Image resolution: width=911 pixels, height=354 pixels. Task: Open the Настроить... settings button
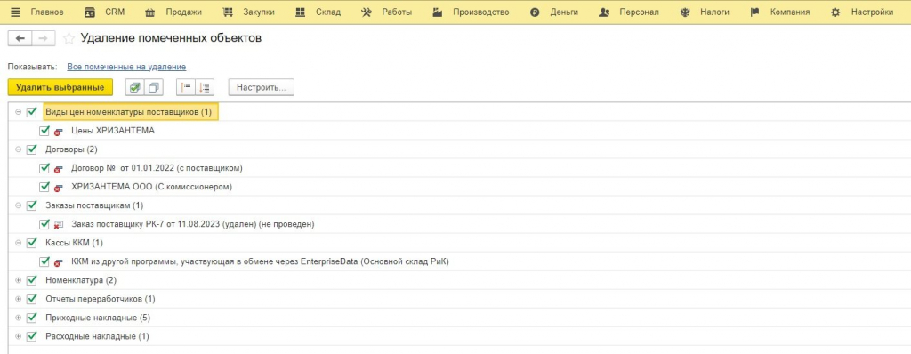262,87
